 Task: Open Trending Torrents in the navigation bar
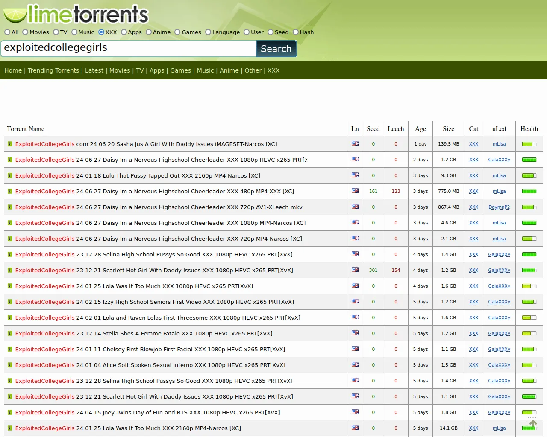[x=53, y=70]
